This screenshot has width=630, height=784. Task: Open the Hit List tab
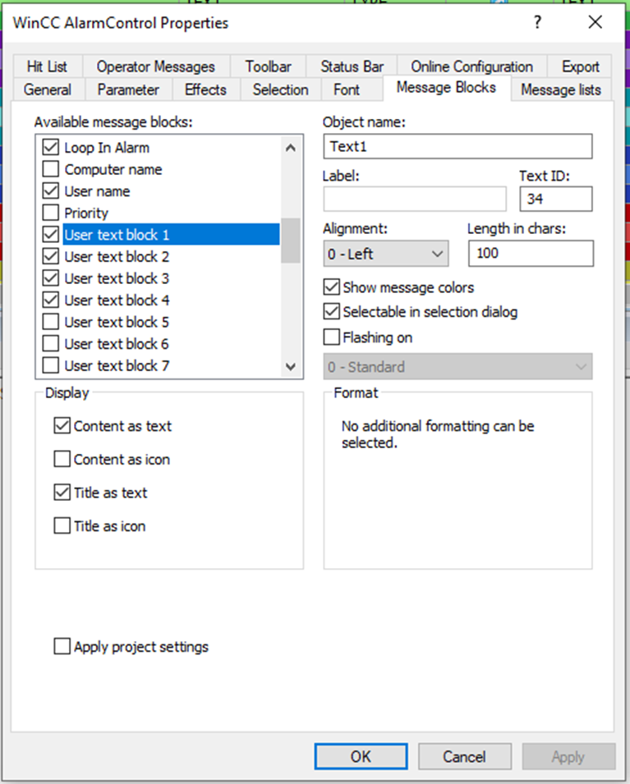coord(47,66)
